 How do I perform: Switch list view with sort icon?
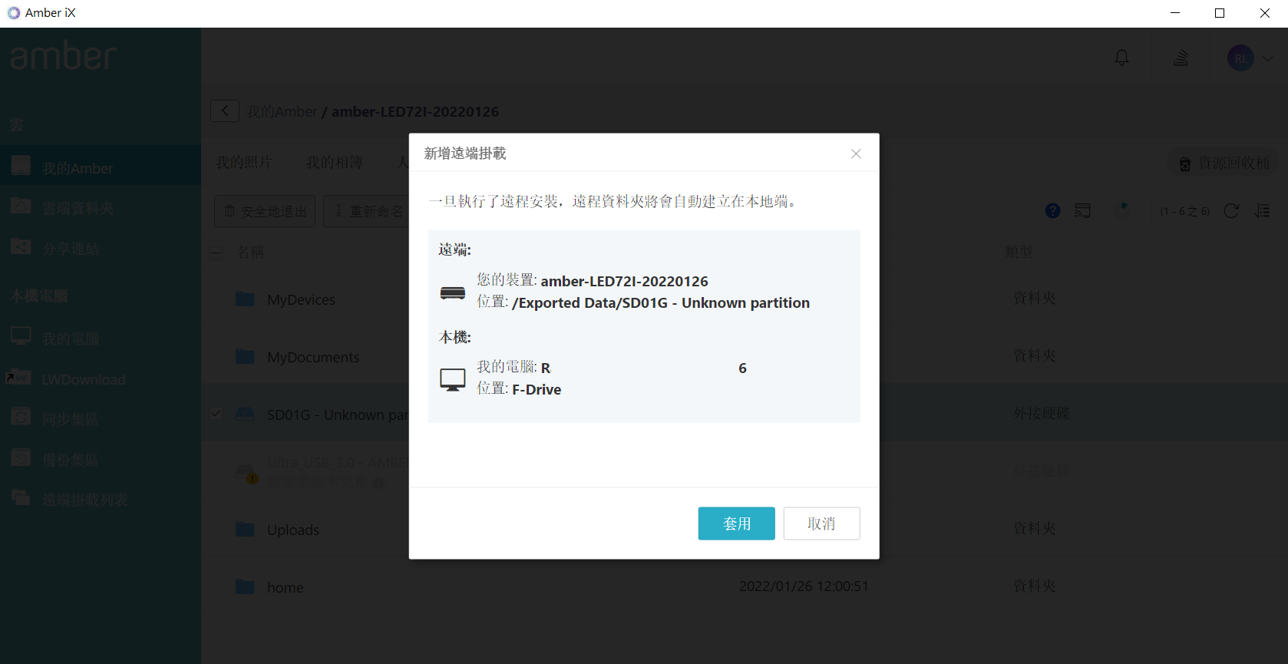tap(1262, 211)
